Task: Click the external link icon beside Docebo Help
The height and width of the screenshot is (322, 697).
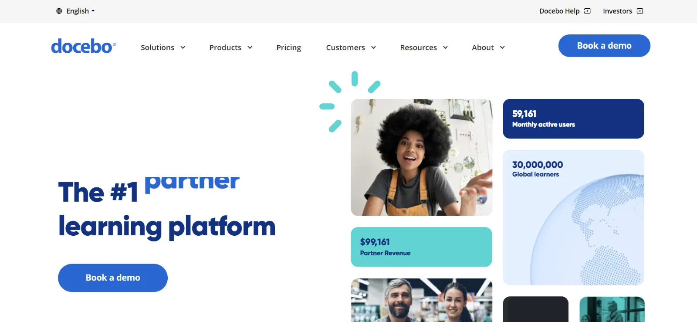Action: [x=587, y=11]
